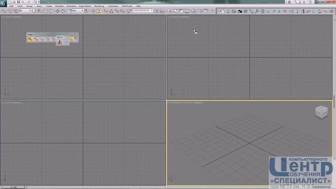Toggle Snap to Frozen Objects in Snaps toolbar
Image resolution: width=336 pixels, height=189 pixels.
point(71,39)
